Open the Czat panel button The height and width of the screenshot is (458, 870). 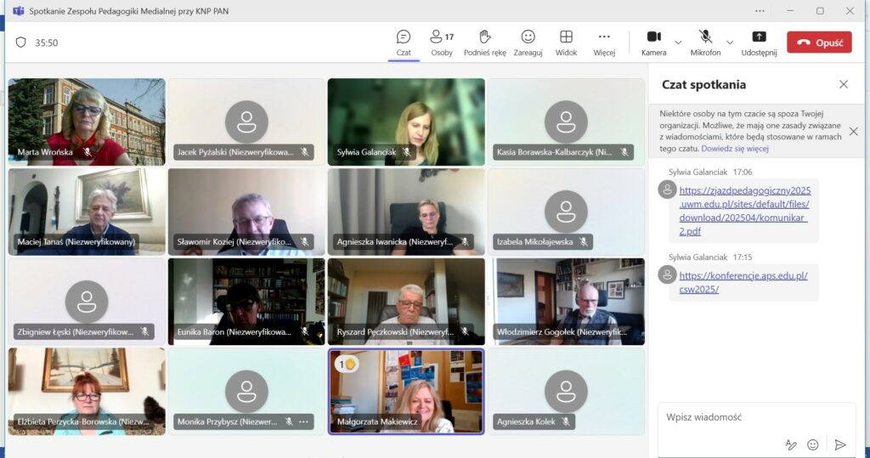(x=404, y=42)
